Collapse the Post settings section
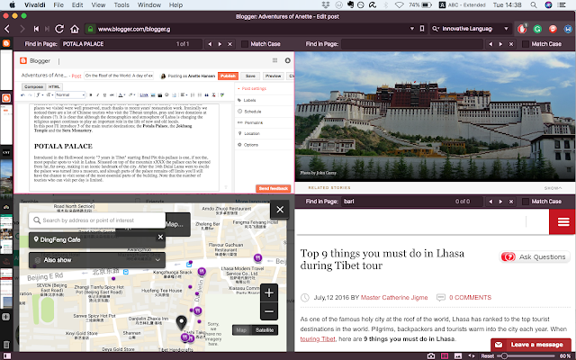This screenshot has width=576, height=360. [252, 88]
